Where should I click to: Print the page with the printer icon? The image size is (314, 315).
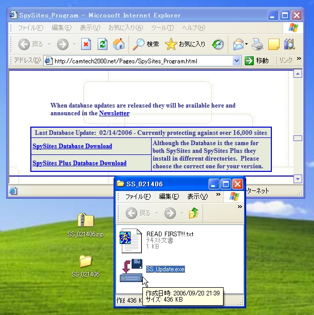[257, 44]
